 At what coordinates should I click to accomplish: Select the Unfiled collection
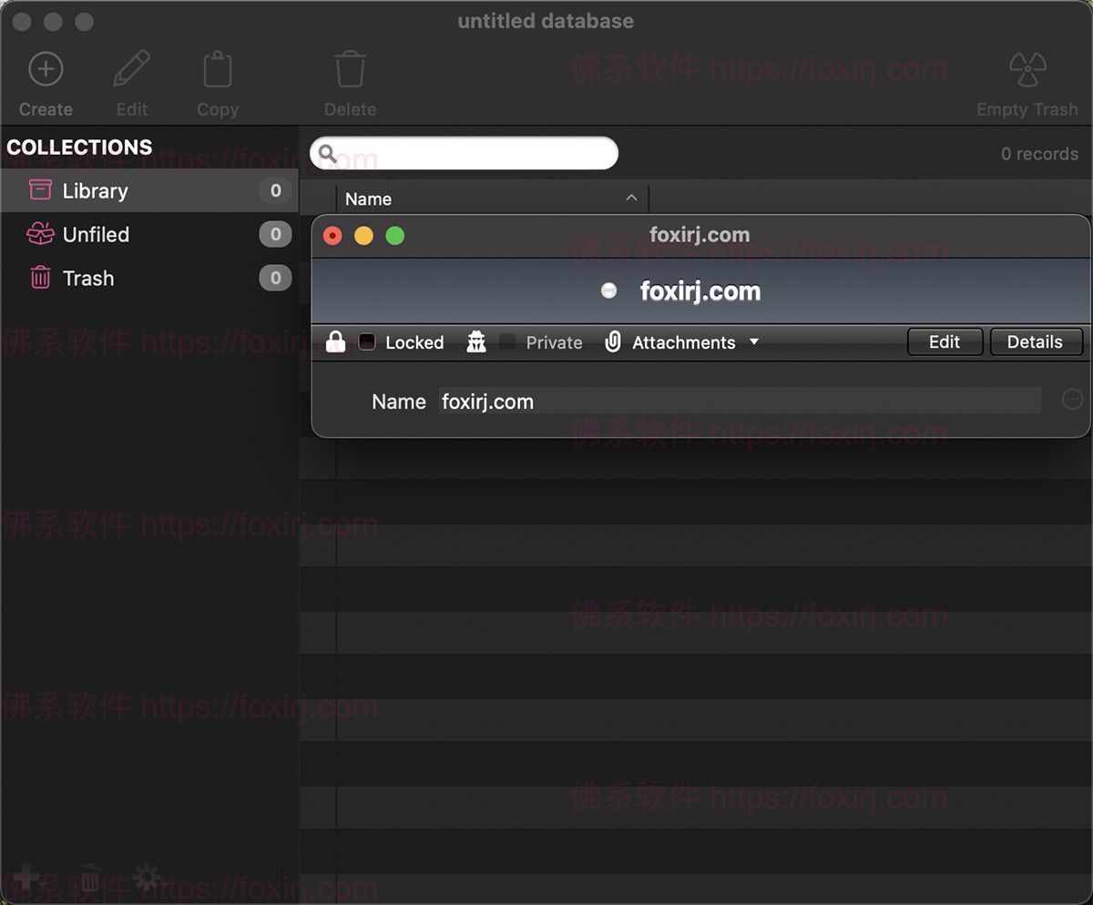(x=95, y=234)
